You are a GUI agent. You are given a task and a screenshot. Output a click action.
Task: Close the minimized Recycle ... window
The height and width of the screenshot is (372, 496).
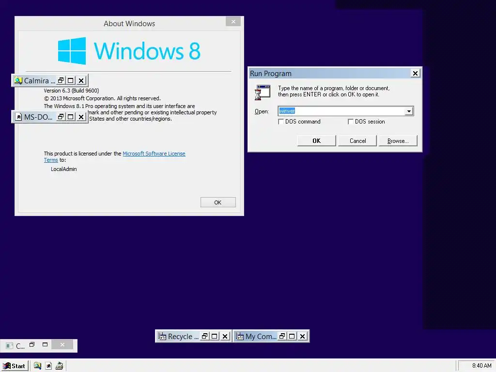(x=225, y=336)
